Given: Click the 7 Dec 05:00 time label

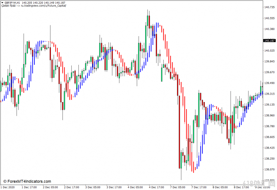Looking at the screenshot, I should (178, 187).
